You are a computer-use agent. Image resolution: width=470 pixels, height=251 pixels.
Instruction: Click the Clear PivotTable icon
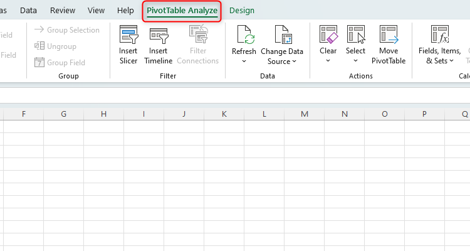tap(328, 35)
